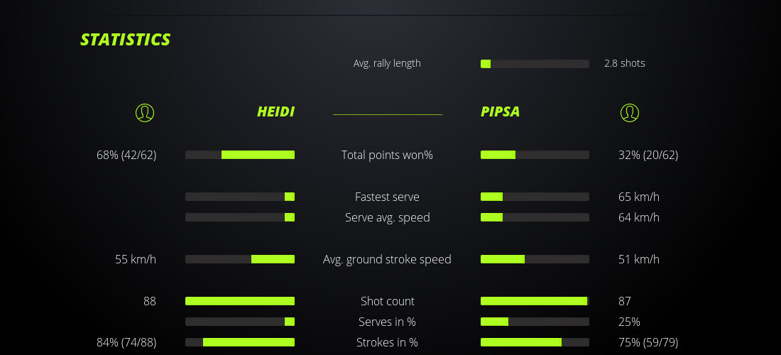Click Heidi's Fastest serve bar
Screen dimensions: 781x355
tap(240, 197)
